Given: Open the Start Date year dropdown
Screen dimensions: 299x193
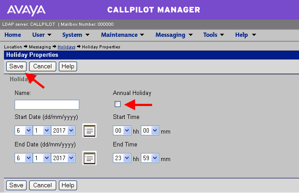Looking at the screenshot, I should click(63, 130).
